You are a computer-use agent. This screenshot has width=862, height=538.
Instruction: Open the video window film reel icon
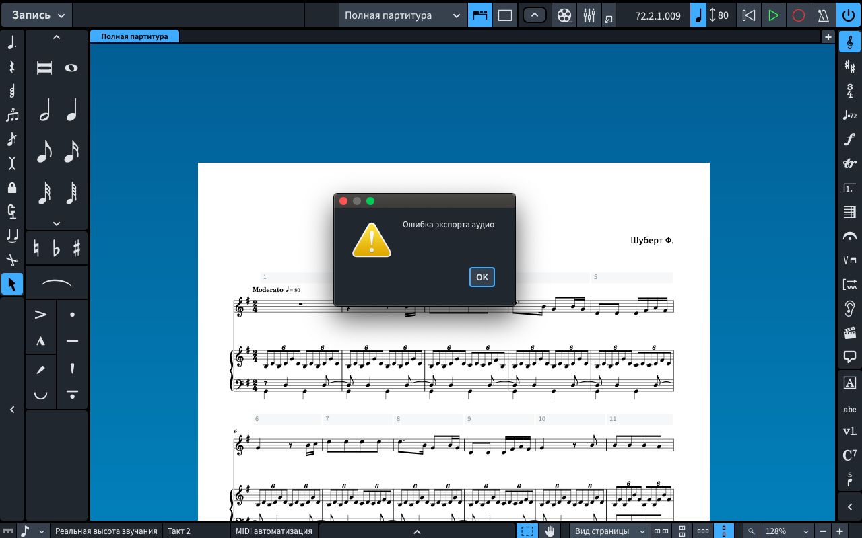(565, 15)
